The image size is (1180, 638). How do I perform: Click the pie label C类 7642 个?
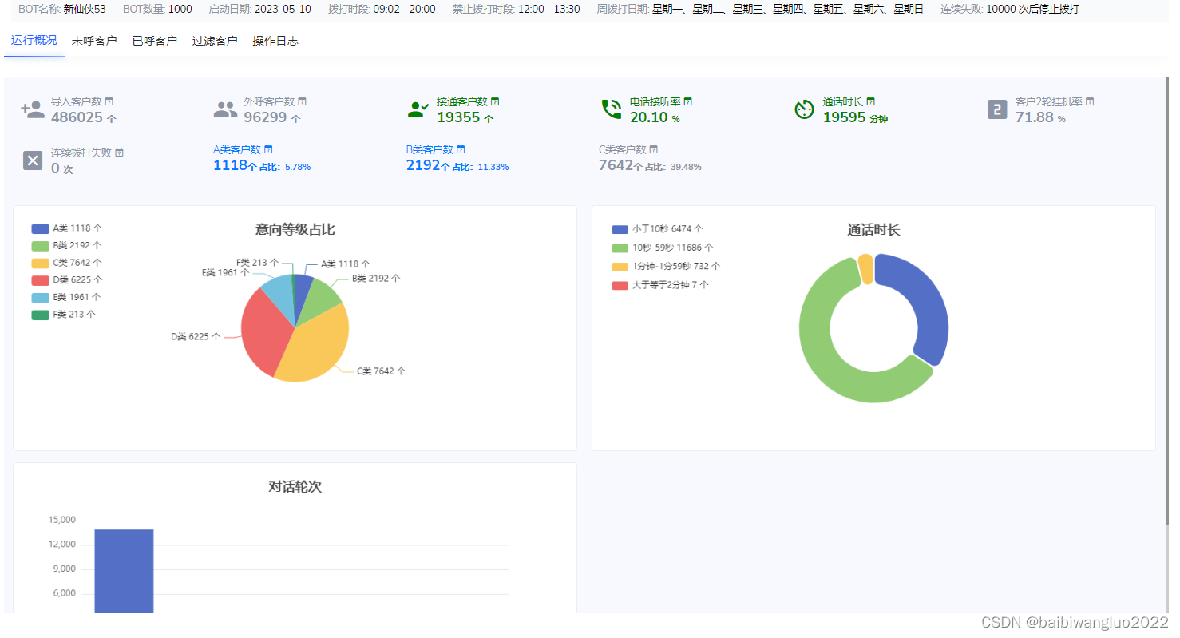[382, 371]
